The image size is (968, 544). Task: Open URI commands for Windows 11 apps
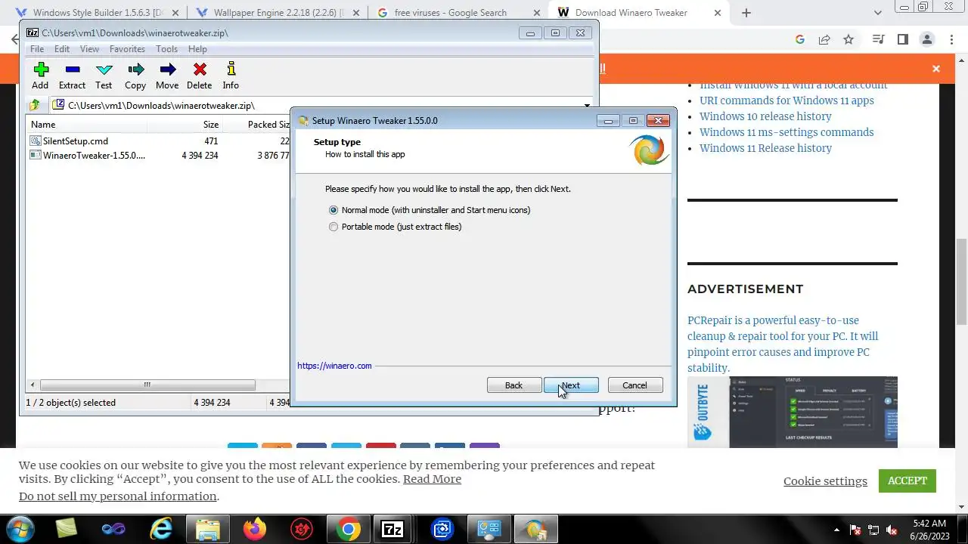point(786,100)
